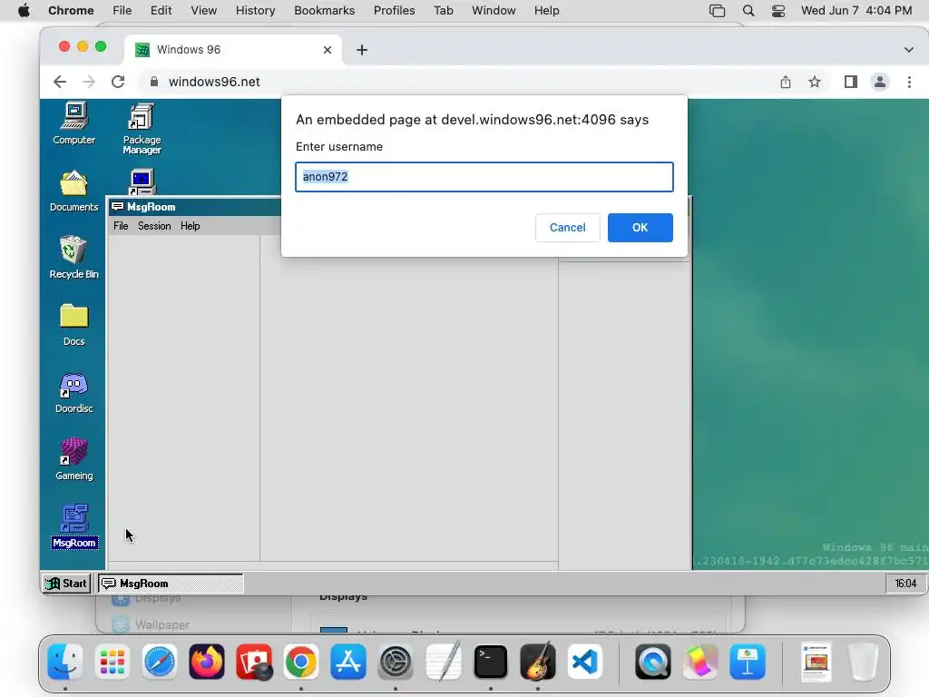Select the MsgRoom desktop shortcut
Image resolution: width=929 pixels, height=697 pixels.
(74, 526)
